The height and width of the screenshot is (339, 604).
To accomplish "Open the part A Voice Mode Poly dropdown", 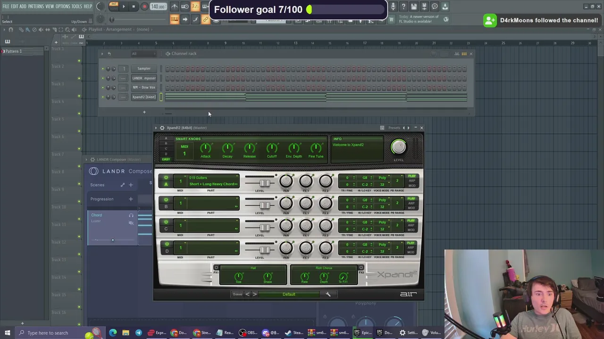I will click(x=382, y=178).
